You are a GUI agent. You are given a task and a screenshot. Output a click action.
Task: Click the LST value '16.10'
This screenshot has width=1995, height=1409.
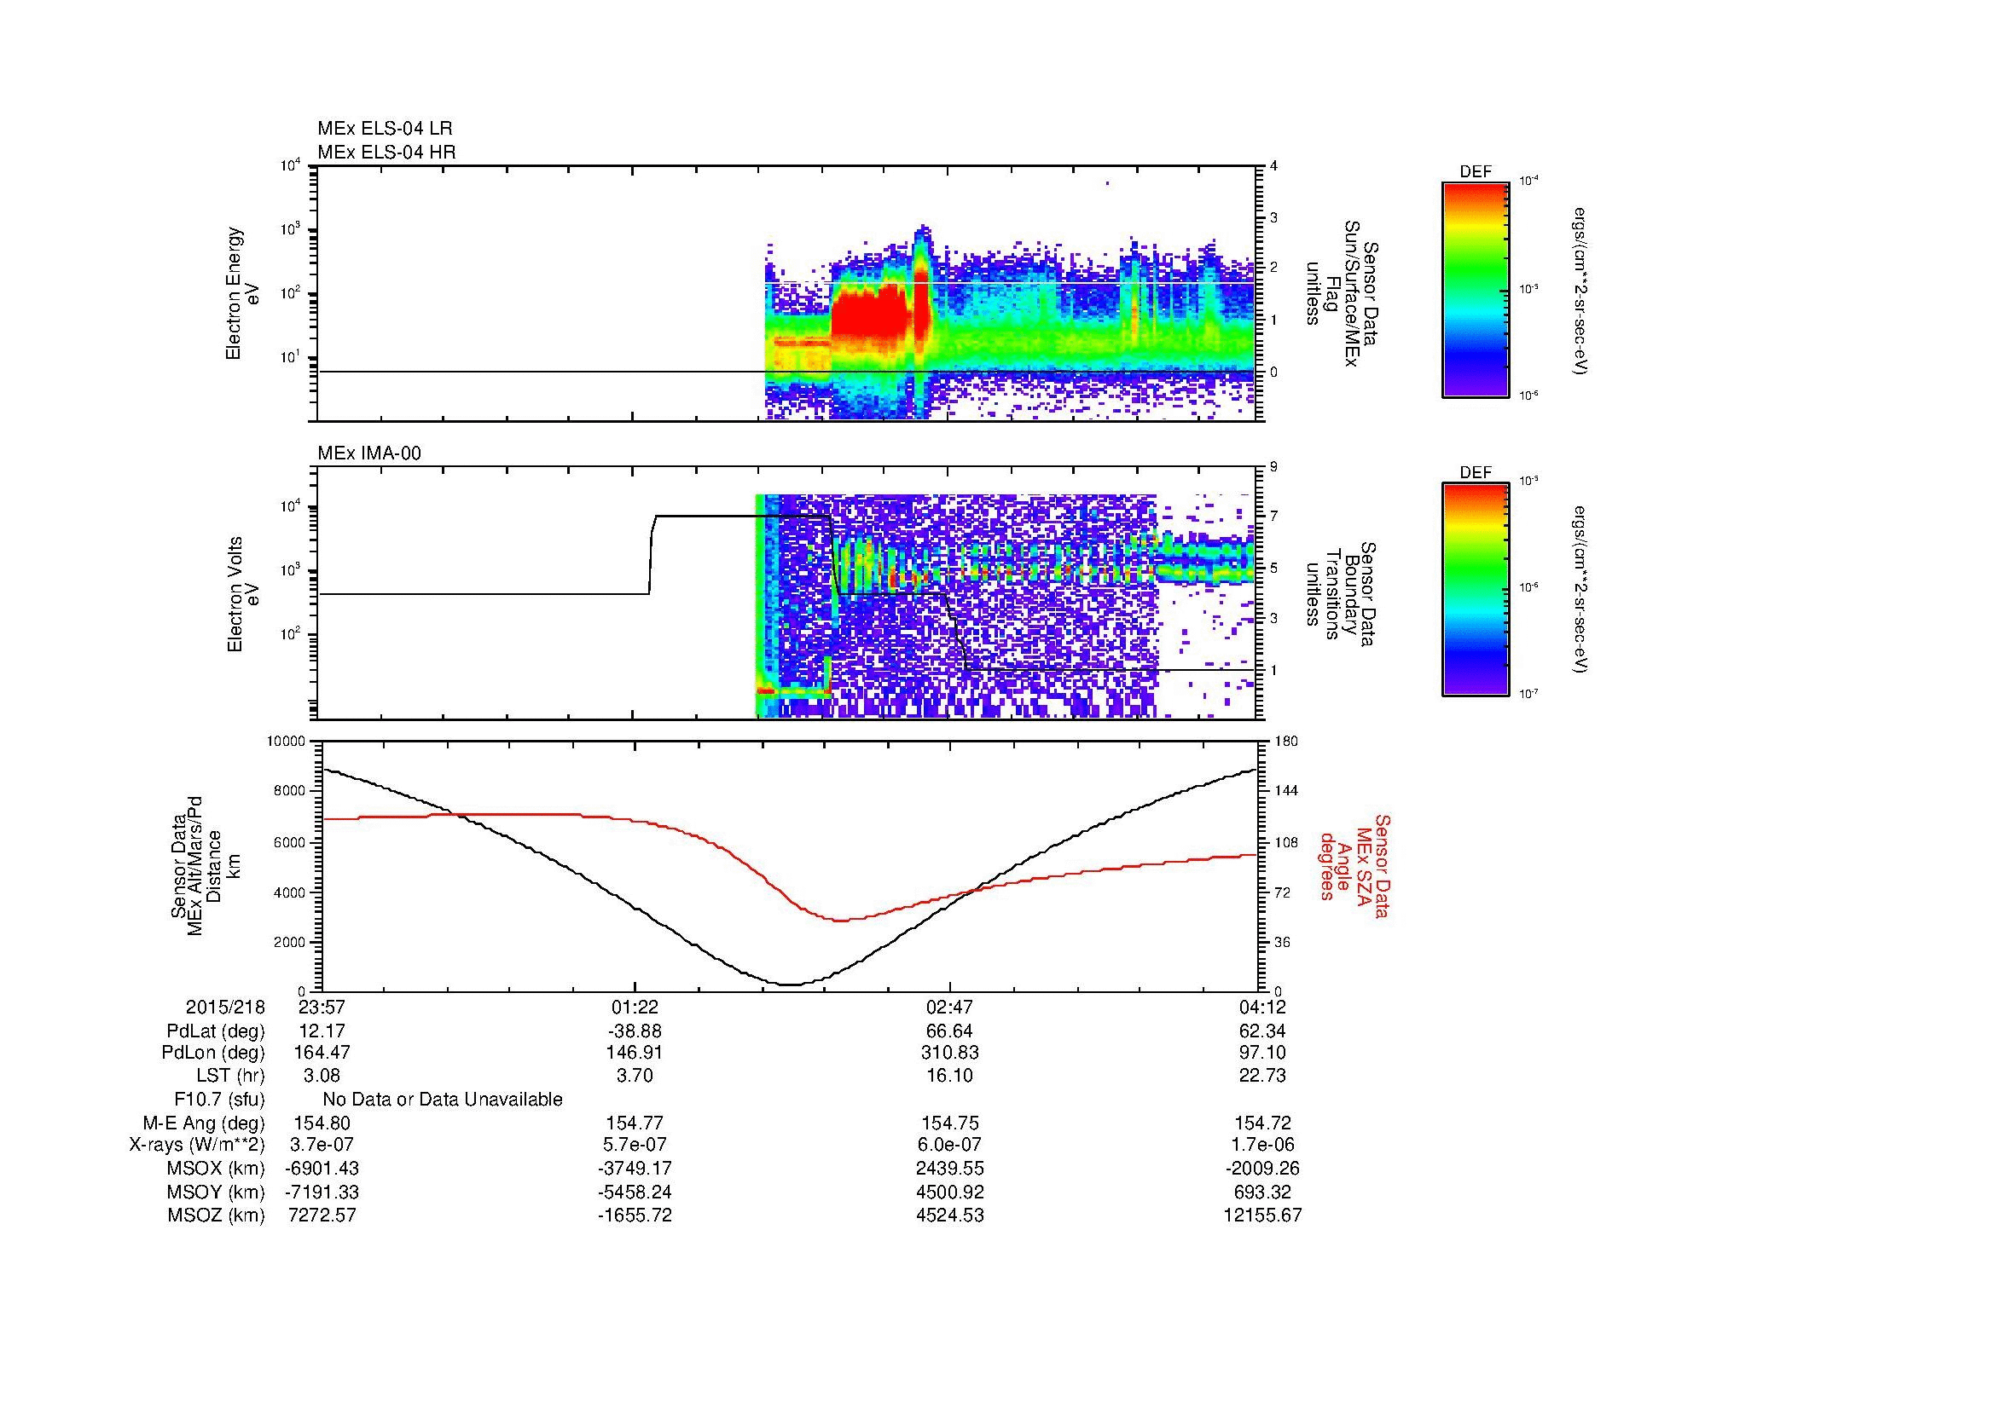click(x=949, y=1076)
